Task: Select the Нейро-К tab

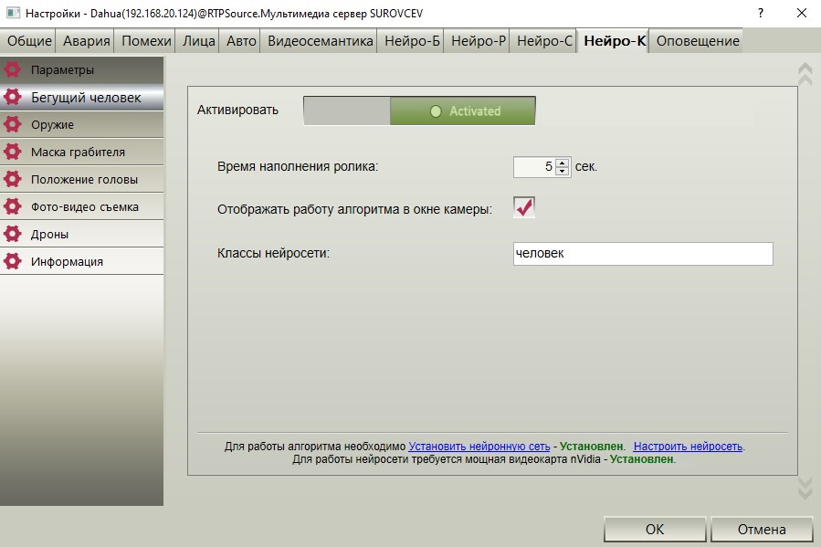Action: [615, 41]
